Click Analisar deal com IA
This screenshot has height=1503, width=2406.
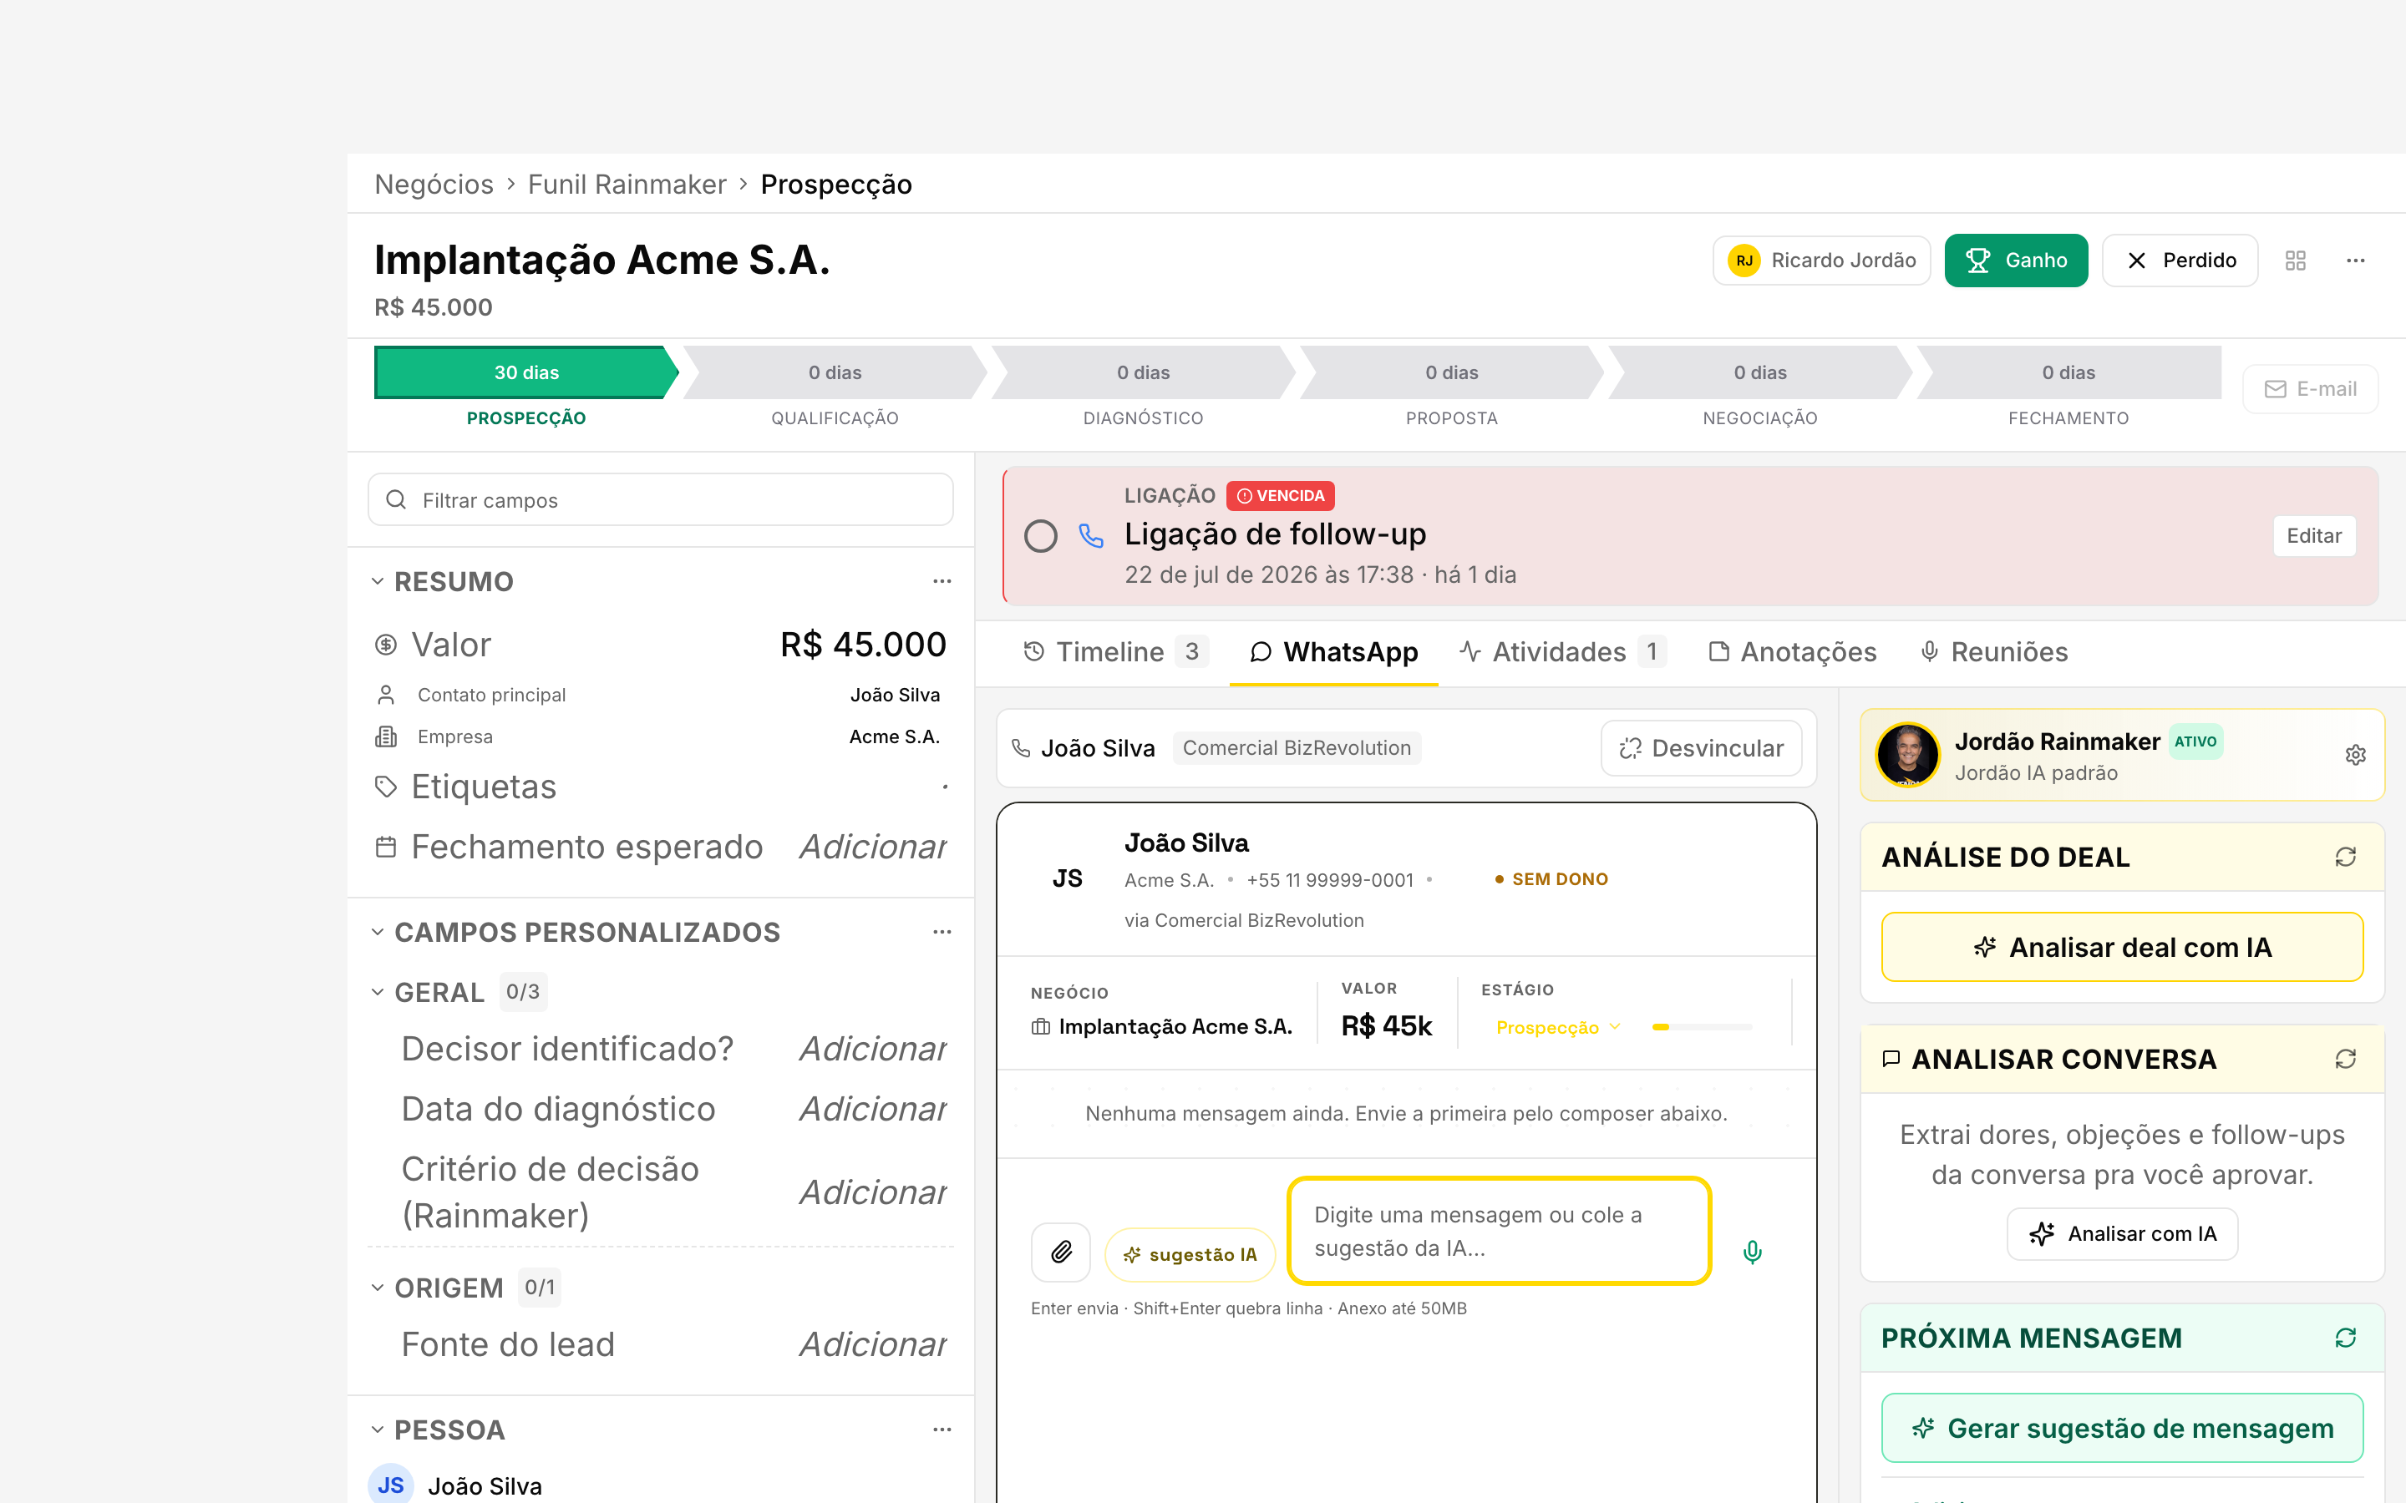coord(2122,948)
